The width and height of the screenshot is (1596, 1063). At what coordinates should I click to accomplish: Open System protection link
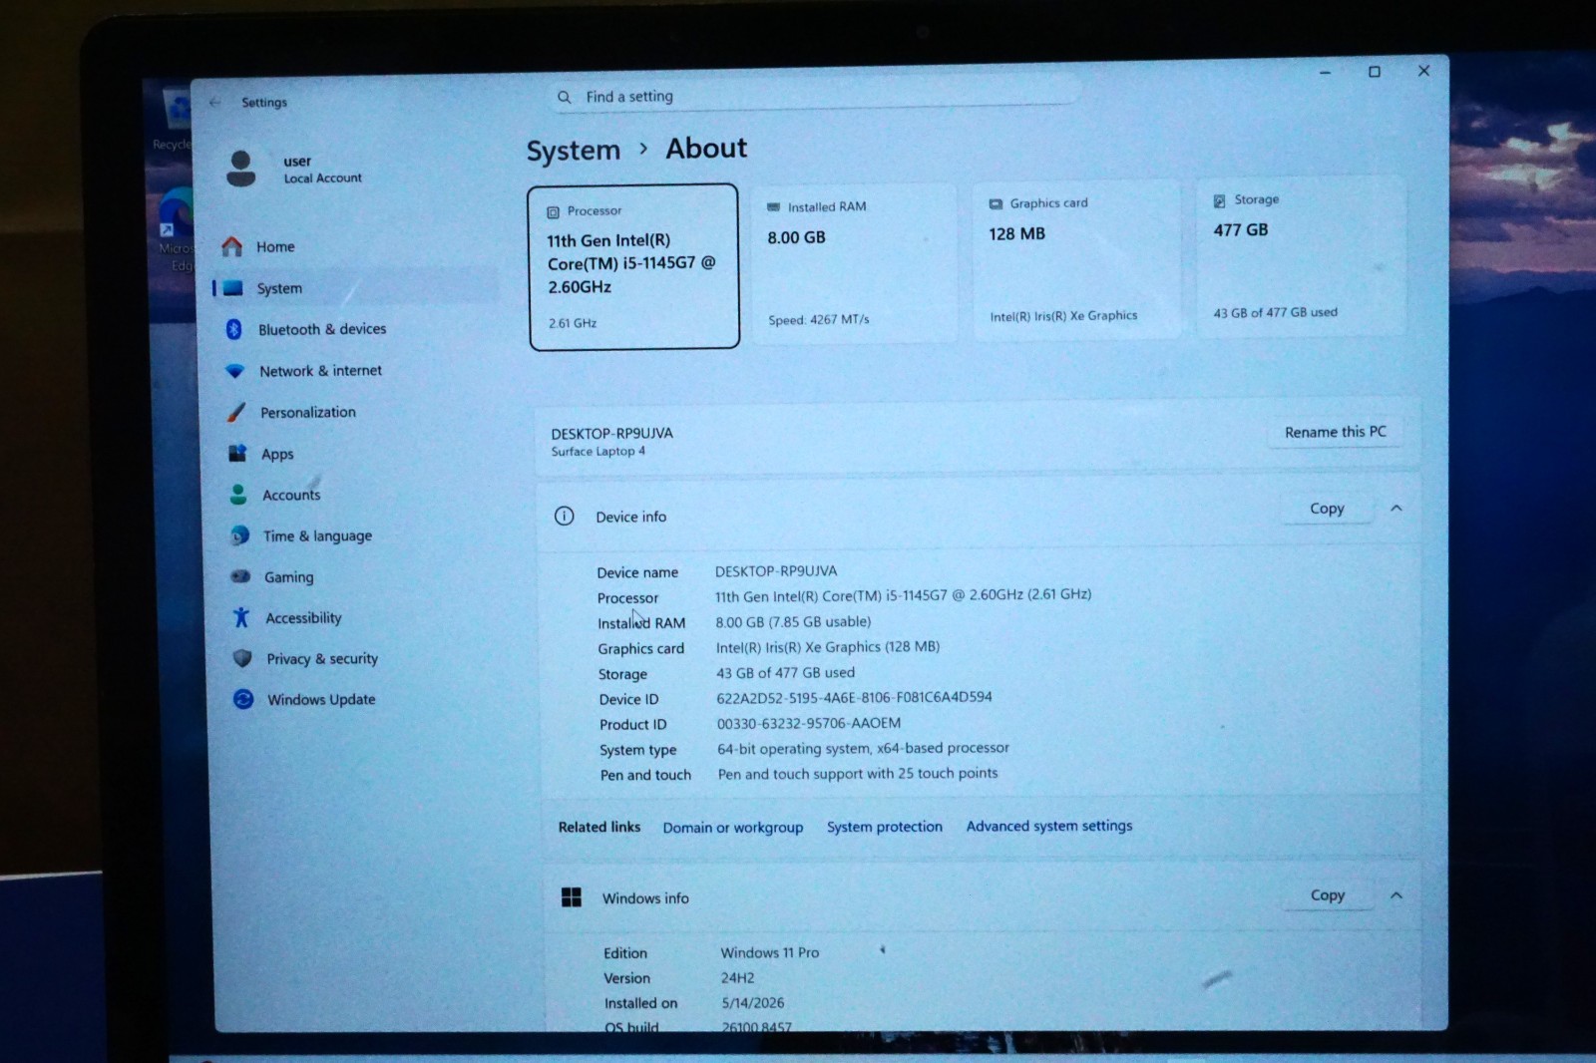point(885,827)
